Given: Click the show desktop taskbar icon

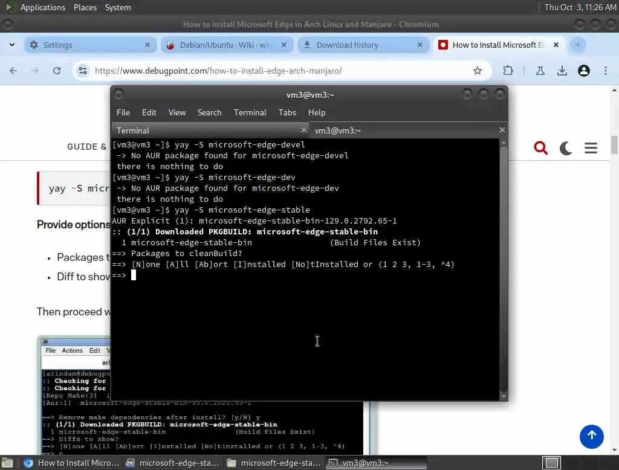Looking at the screenshot, I should point(7,463).
